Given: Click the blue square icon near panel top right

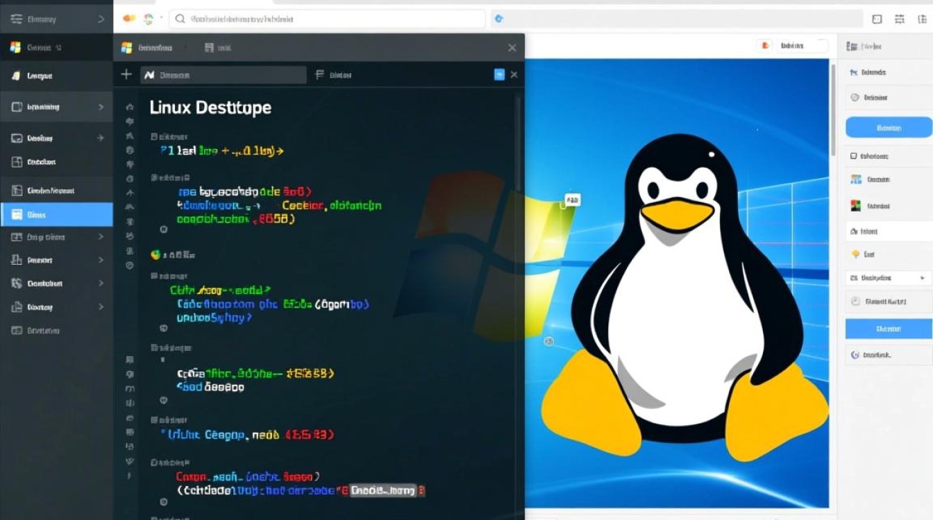Looking at the screenshot, I should pos(498,74).
